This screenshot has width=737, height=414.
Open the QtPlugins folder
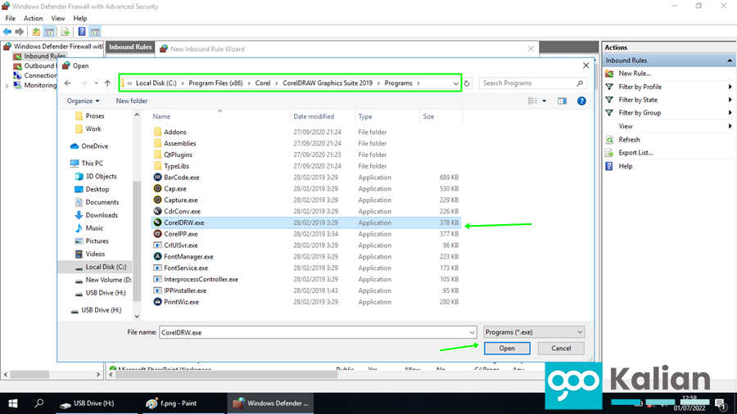178,155
